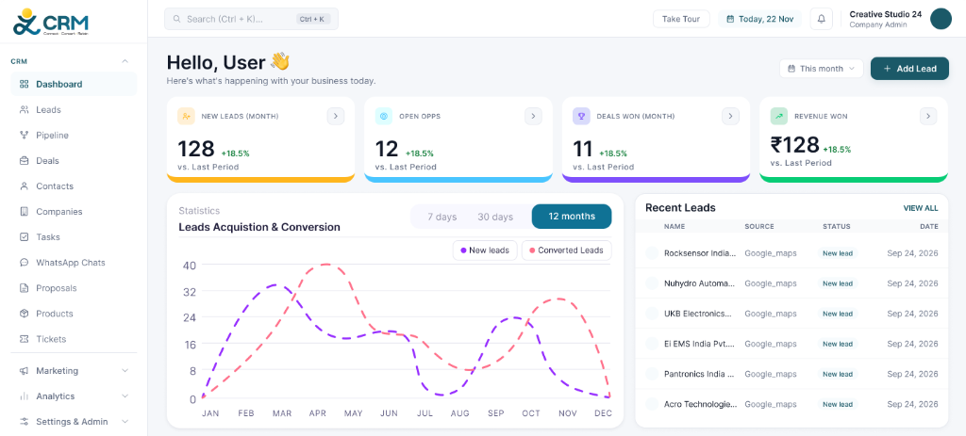Open the New Leads card arrow
The height and width of the screenshot is (436, 966).
coord(336,116)
